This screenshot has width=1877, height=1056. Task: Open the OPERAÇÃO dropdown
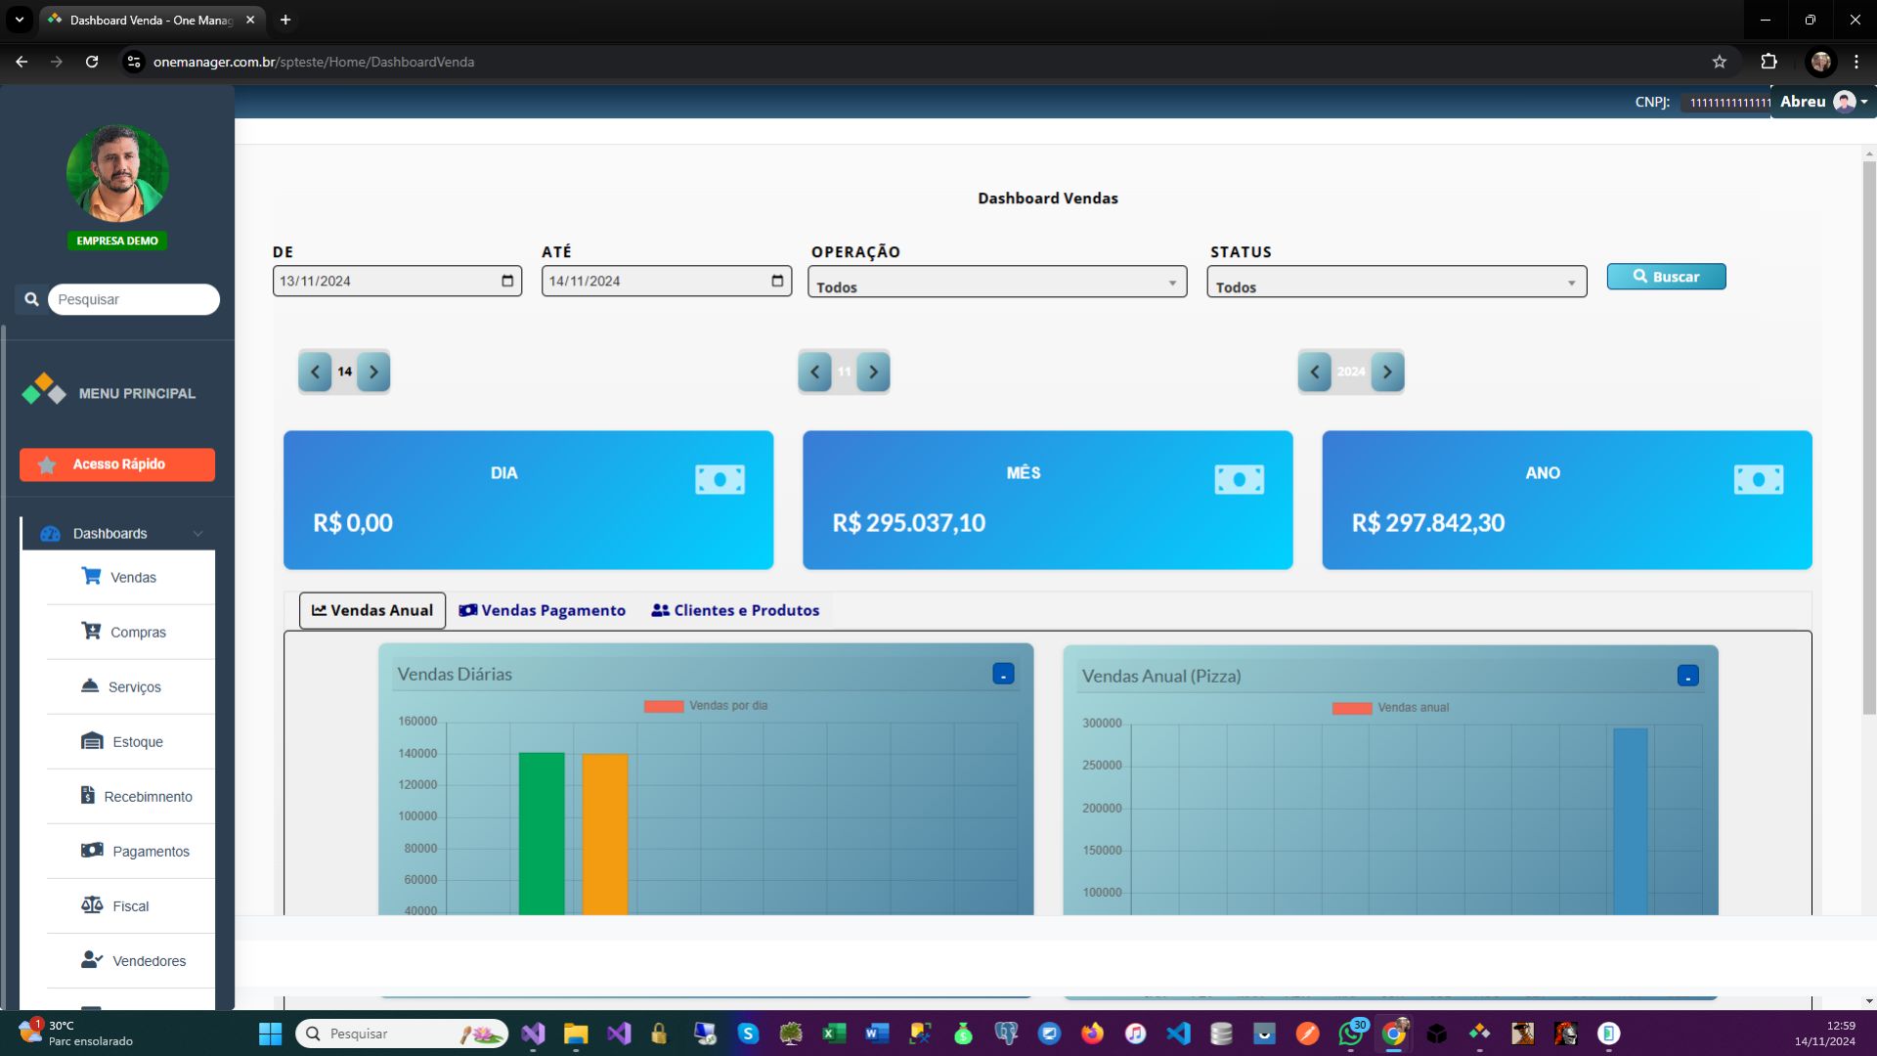(997, 283)
